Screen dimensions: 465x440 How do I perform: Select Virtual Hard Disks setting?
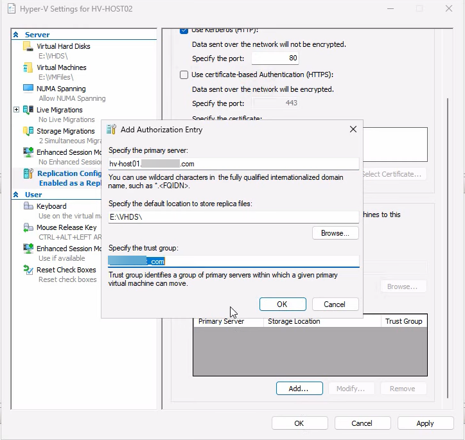click(64, 46)
